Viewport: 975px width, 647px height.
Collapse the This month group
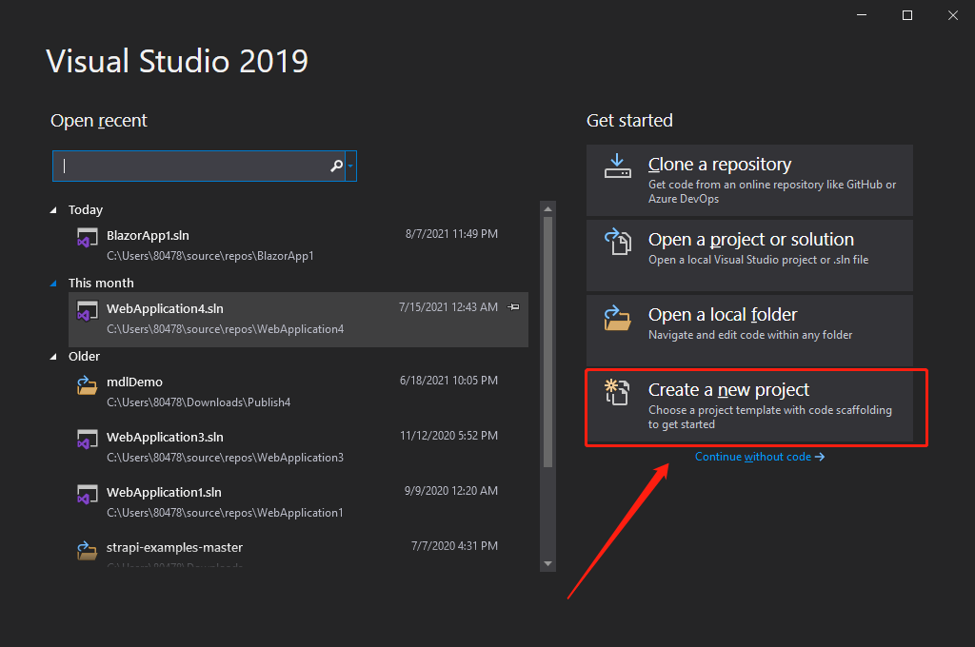[54, 284]
